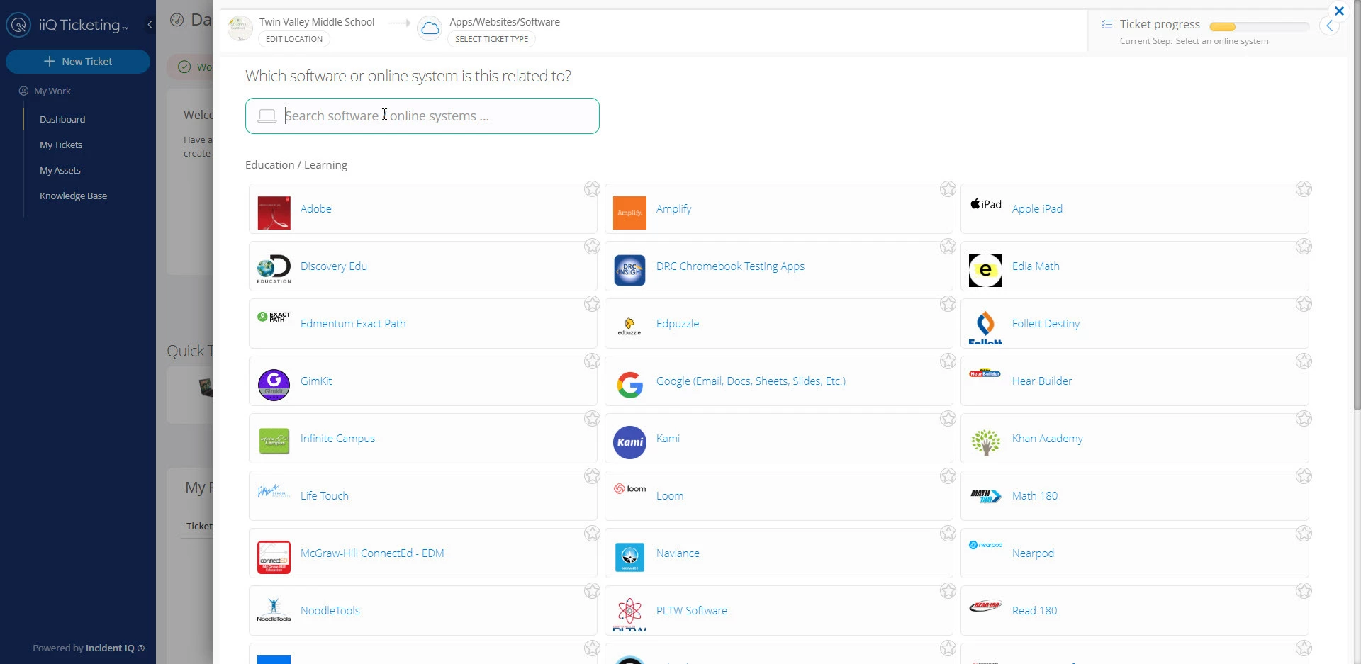Click the New Ticket button
Image resolution: width=1361 pixels, height=664 pixels.
coord(78,62)
